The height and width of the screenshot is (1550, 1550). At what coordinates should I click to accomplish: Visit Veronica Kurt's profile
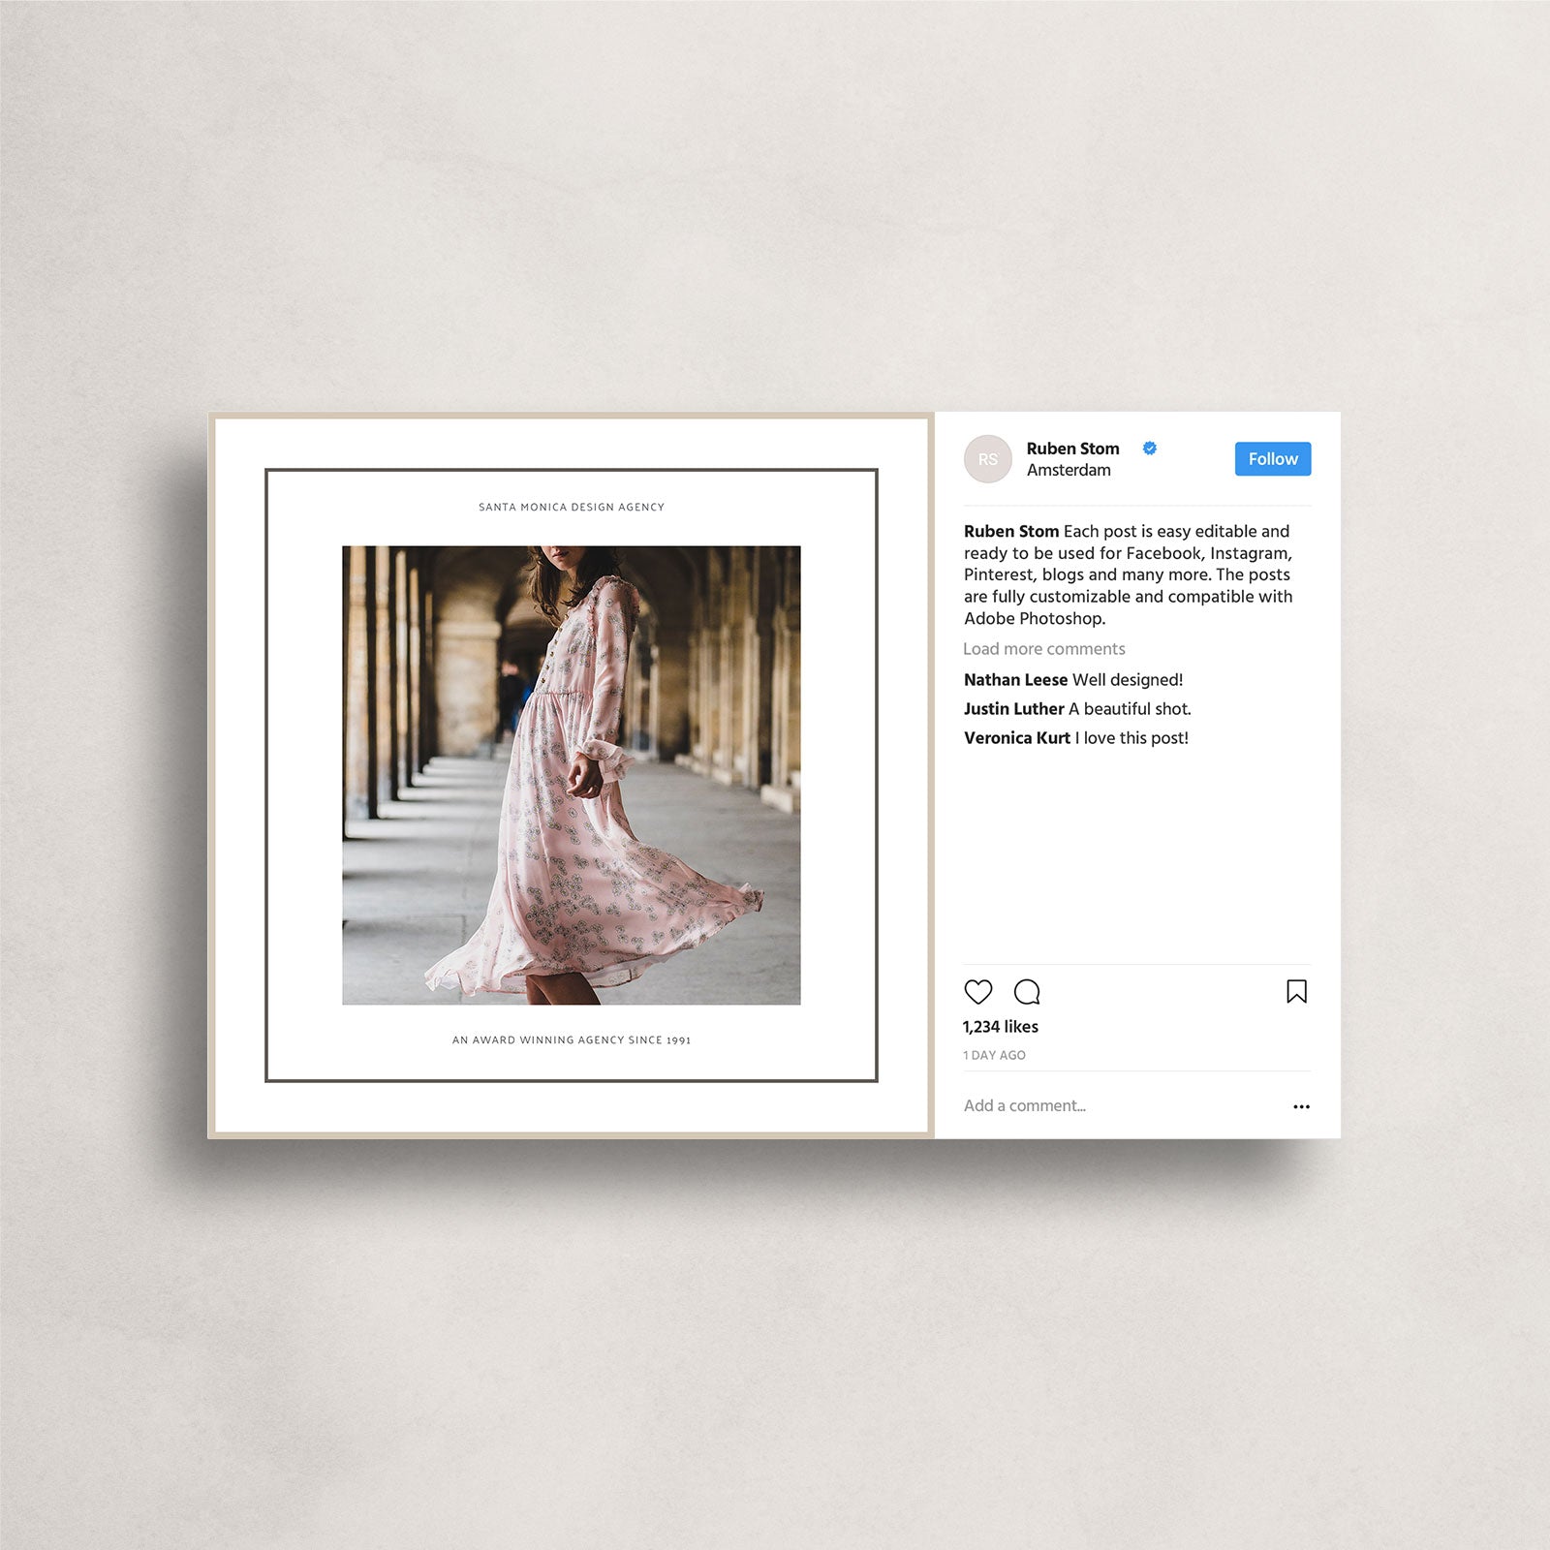click(1016, 738)
